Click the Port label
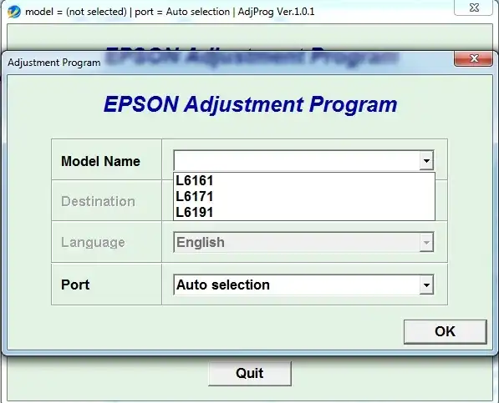The height and width of the screenshot is (403, 499). 75,285
